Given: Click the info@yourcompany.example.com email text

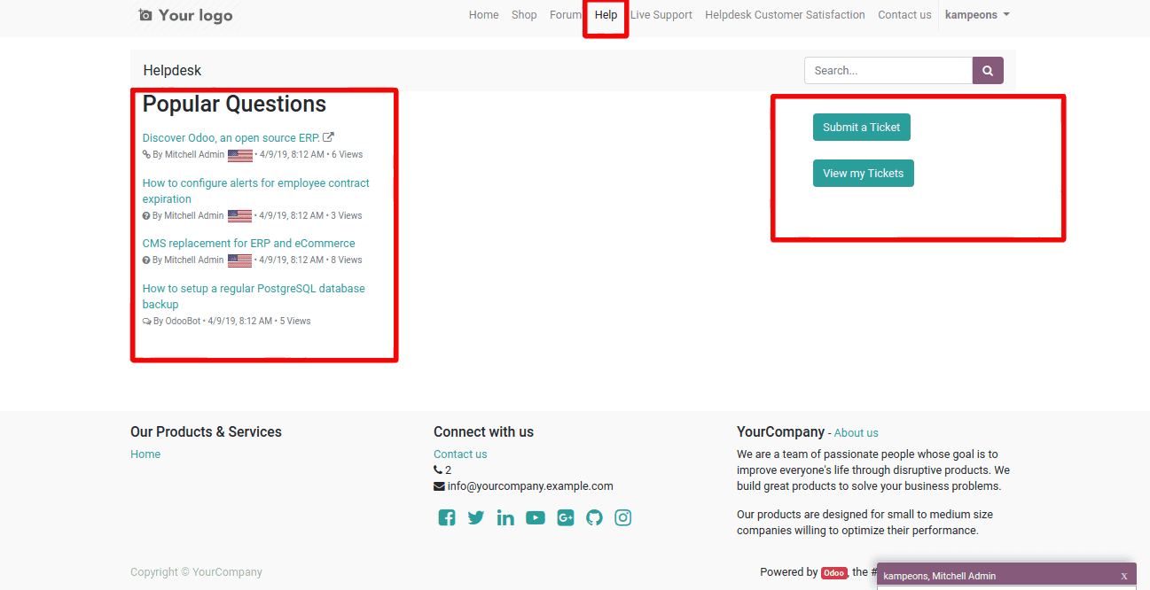Looking at the screenshot, I should point(530,486).
